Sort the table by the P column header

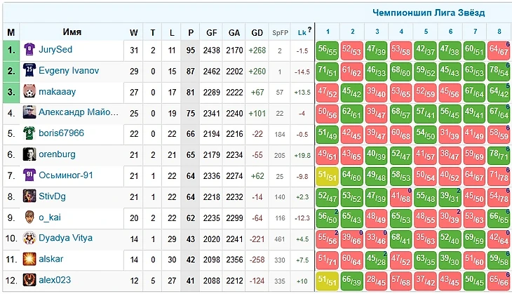[191, 32]
